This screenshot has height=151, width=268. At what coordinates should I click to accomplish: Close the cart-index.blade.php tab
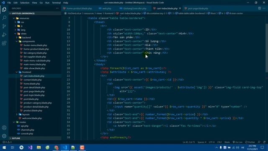(180, 8)
